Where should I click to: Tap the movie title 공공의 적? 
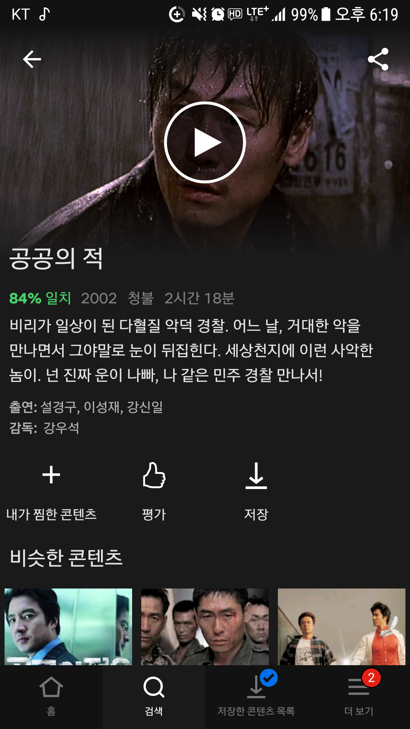click(56, 259)
